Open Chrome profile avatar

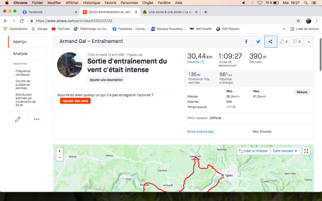coord(308,21)
